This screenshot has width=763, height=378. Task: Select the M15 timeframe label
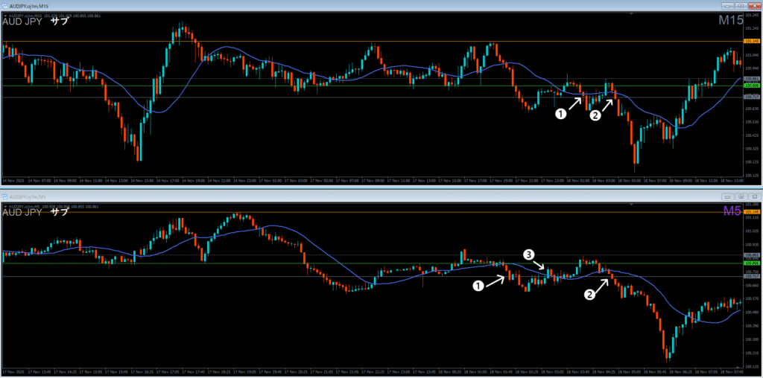(730, 20)
